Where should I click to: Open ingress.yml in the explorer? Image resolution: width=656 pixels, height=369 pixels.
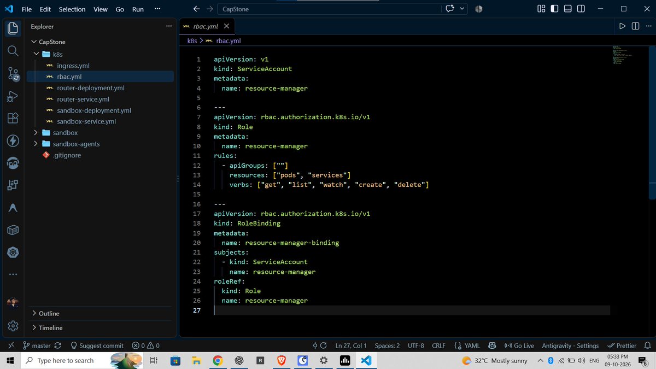[x=73, y=65]
